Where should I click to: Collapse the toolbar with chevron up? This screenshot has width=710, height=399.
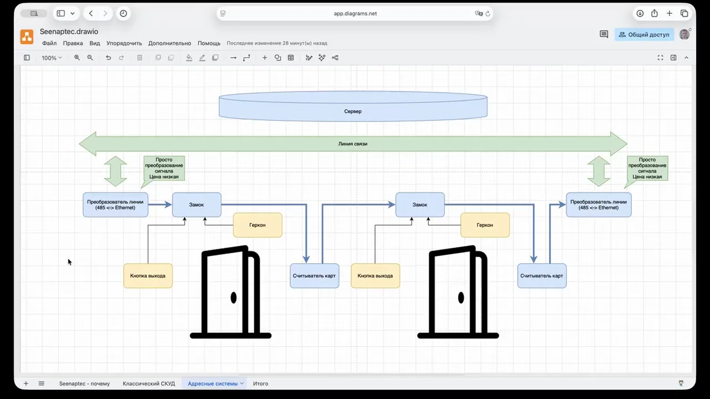tap(686, 58)
